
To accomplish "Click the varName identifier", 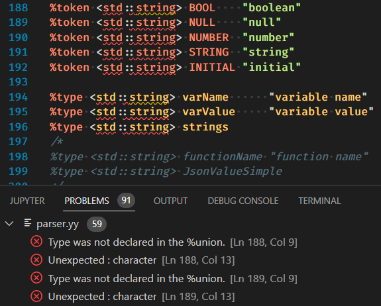I will coord(205,97).
